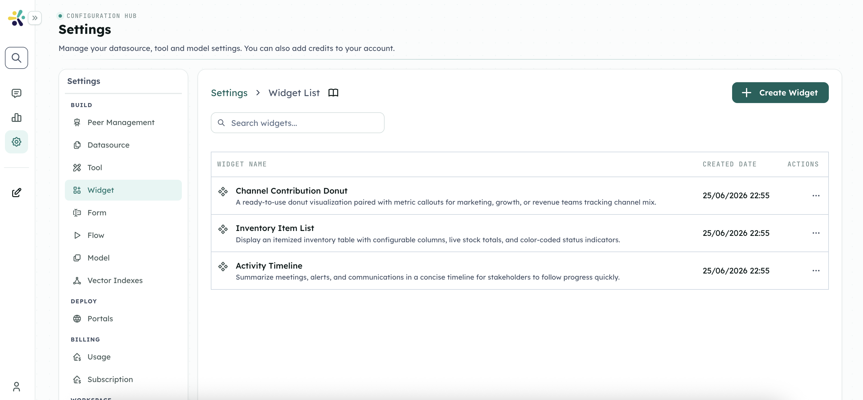This screenshot has width=863, height=400.
Task: Click Inventory Item List created date
Action: pyautogui.click(x=736, y=233)
